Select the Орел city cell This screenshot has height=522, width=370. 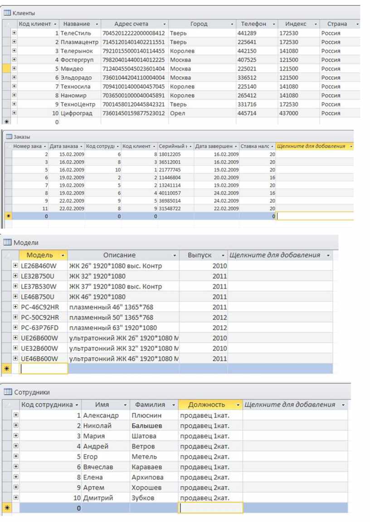[x=202, y=113]
